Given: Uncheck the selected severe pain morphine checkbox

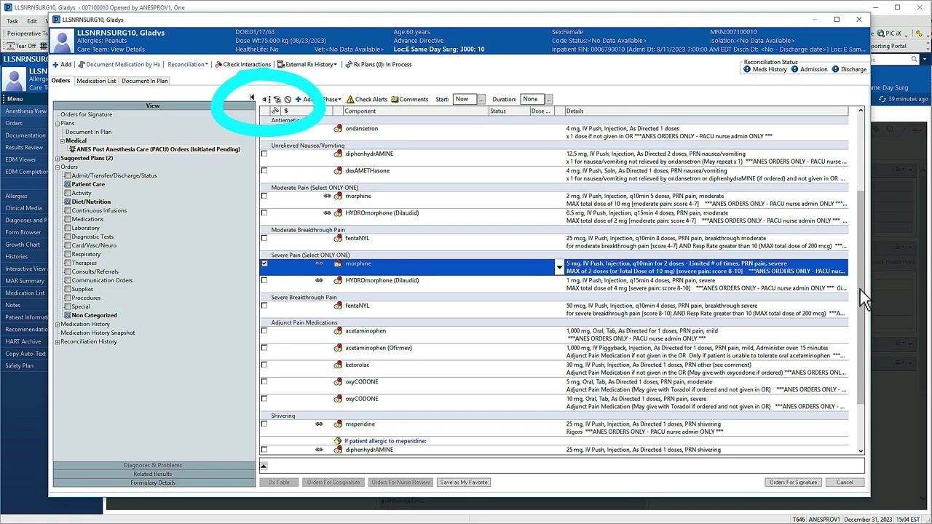Looking at the screenshot, I should point(264,263).
